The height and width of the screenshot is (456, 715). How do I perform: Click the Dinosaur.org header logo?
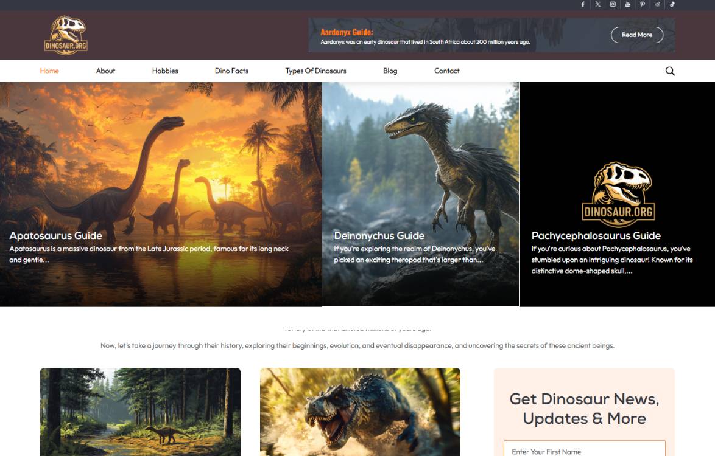coord(66,35)
